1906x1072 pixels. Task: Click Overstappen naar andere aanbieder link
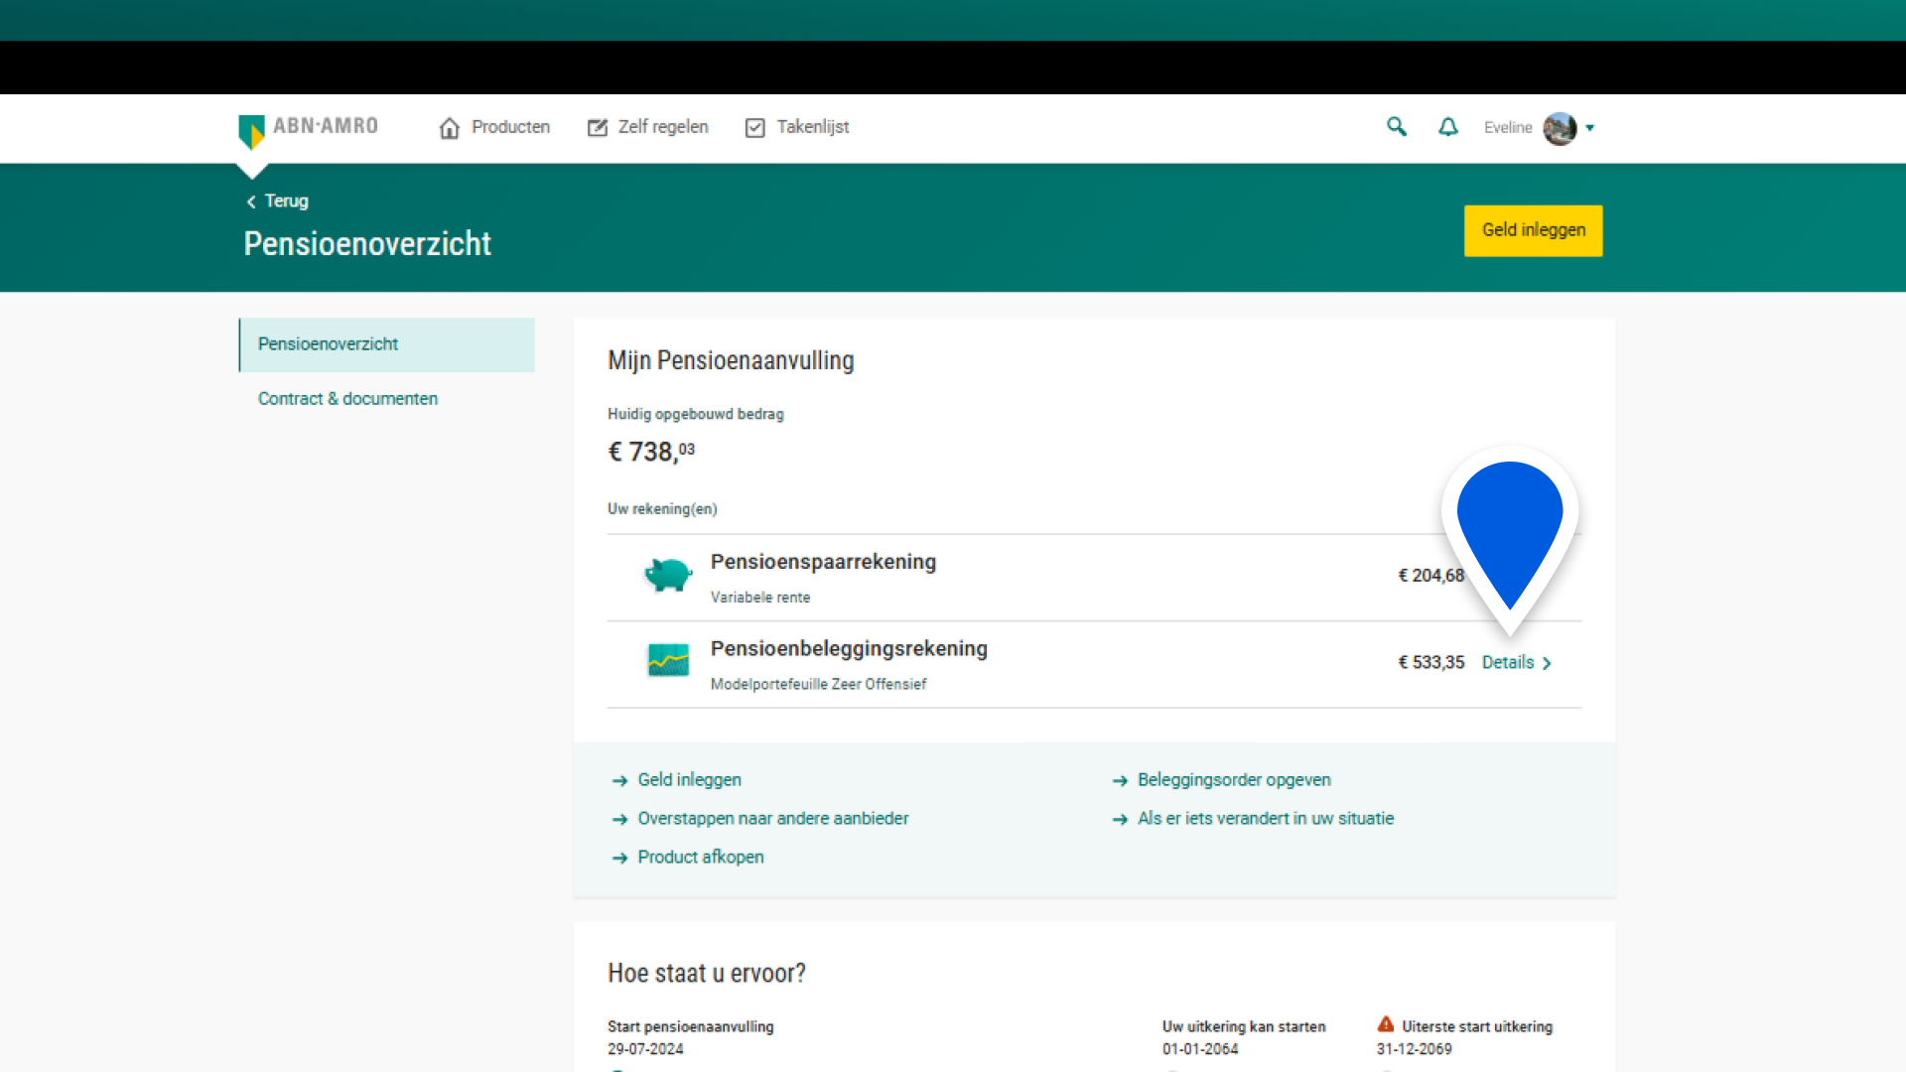tap(772, 819)
